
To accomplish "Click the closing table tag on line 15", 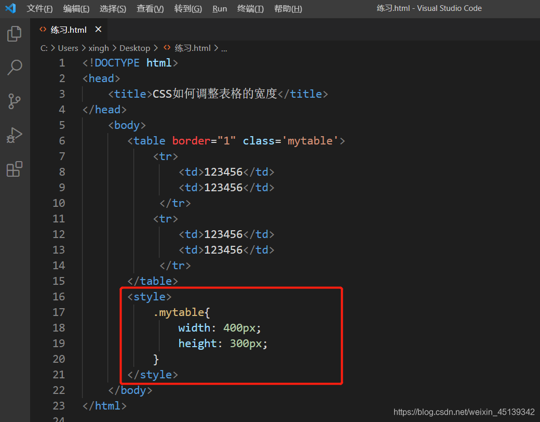I will pyautogui.click(x=153, y=281).
